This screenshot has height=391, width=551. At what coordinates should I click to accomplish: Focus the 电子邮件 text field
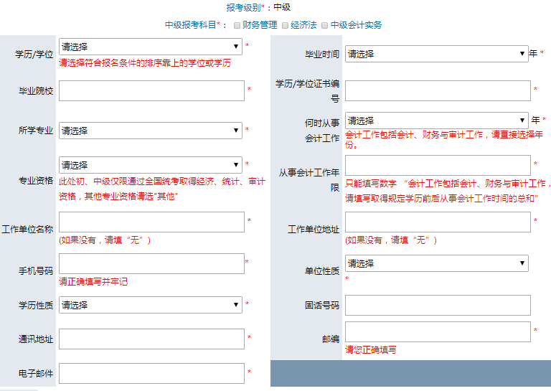(x=151, y=373)
